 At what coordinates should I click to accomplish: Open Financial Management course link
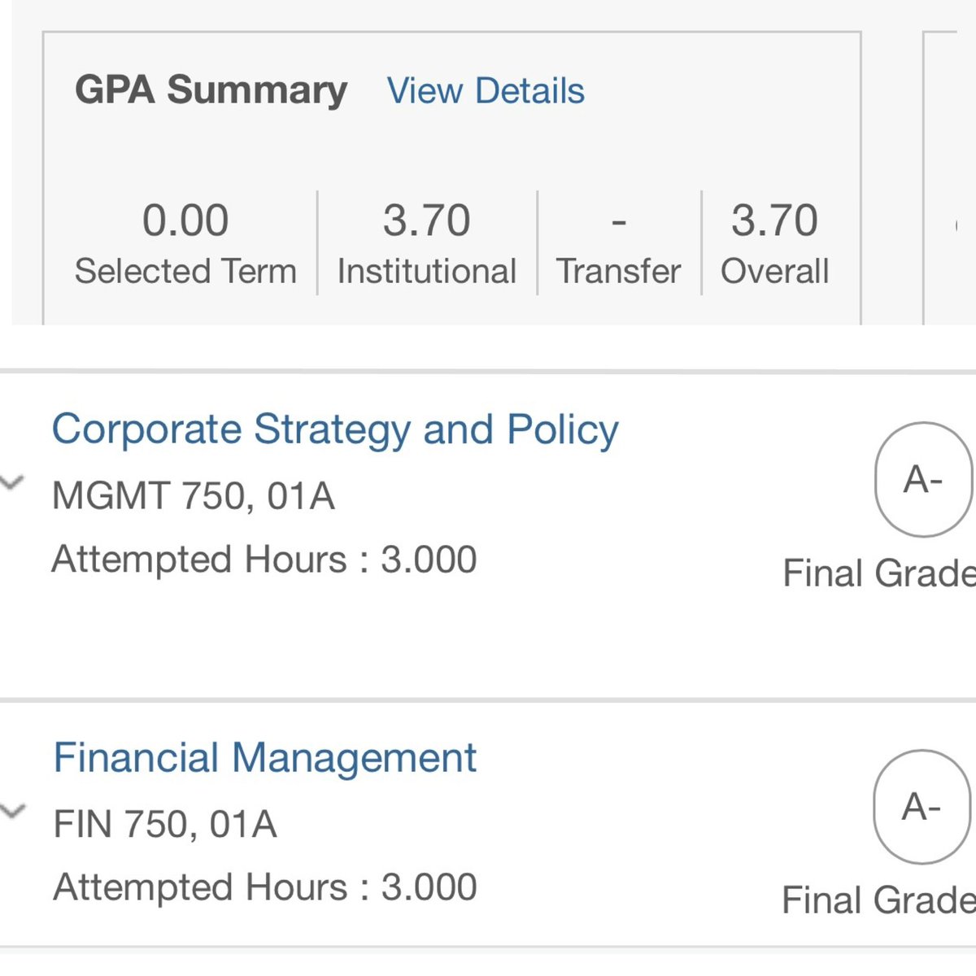point(264,757)
